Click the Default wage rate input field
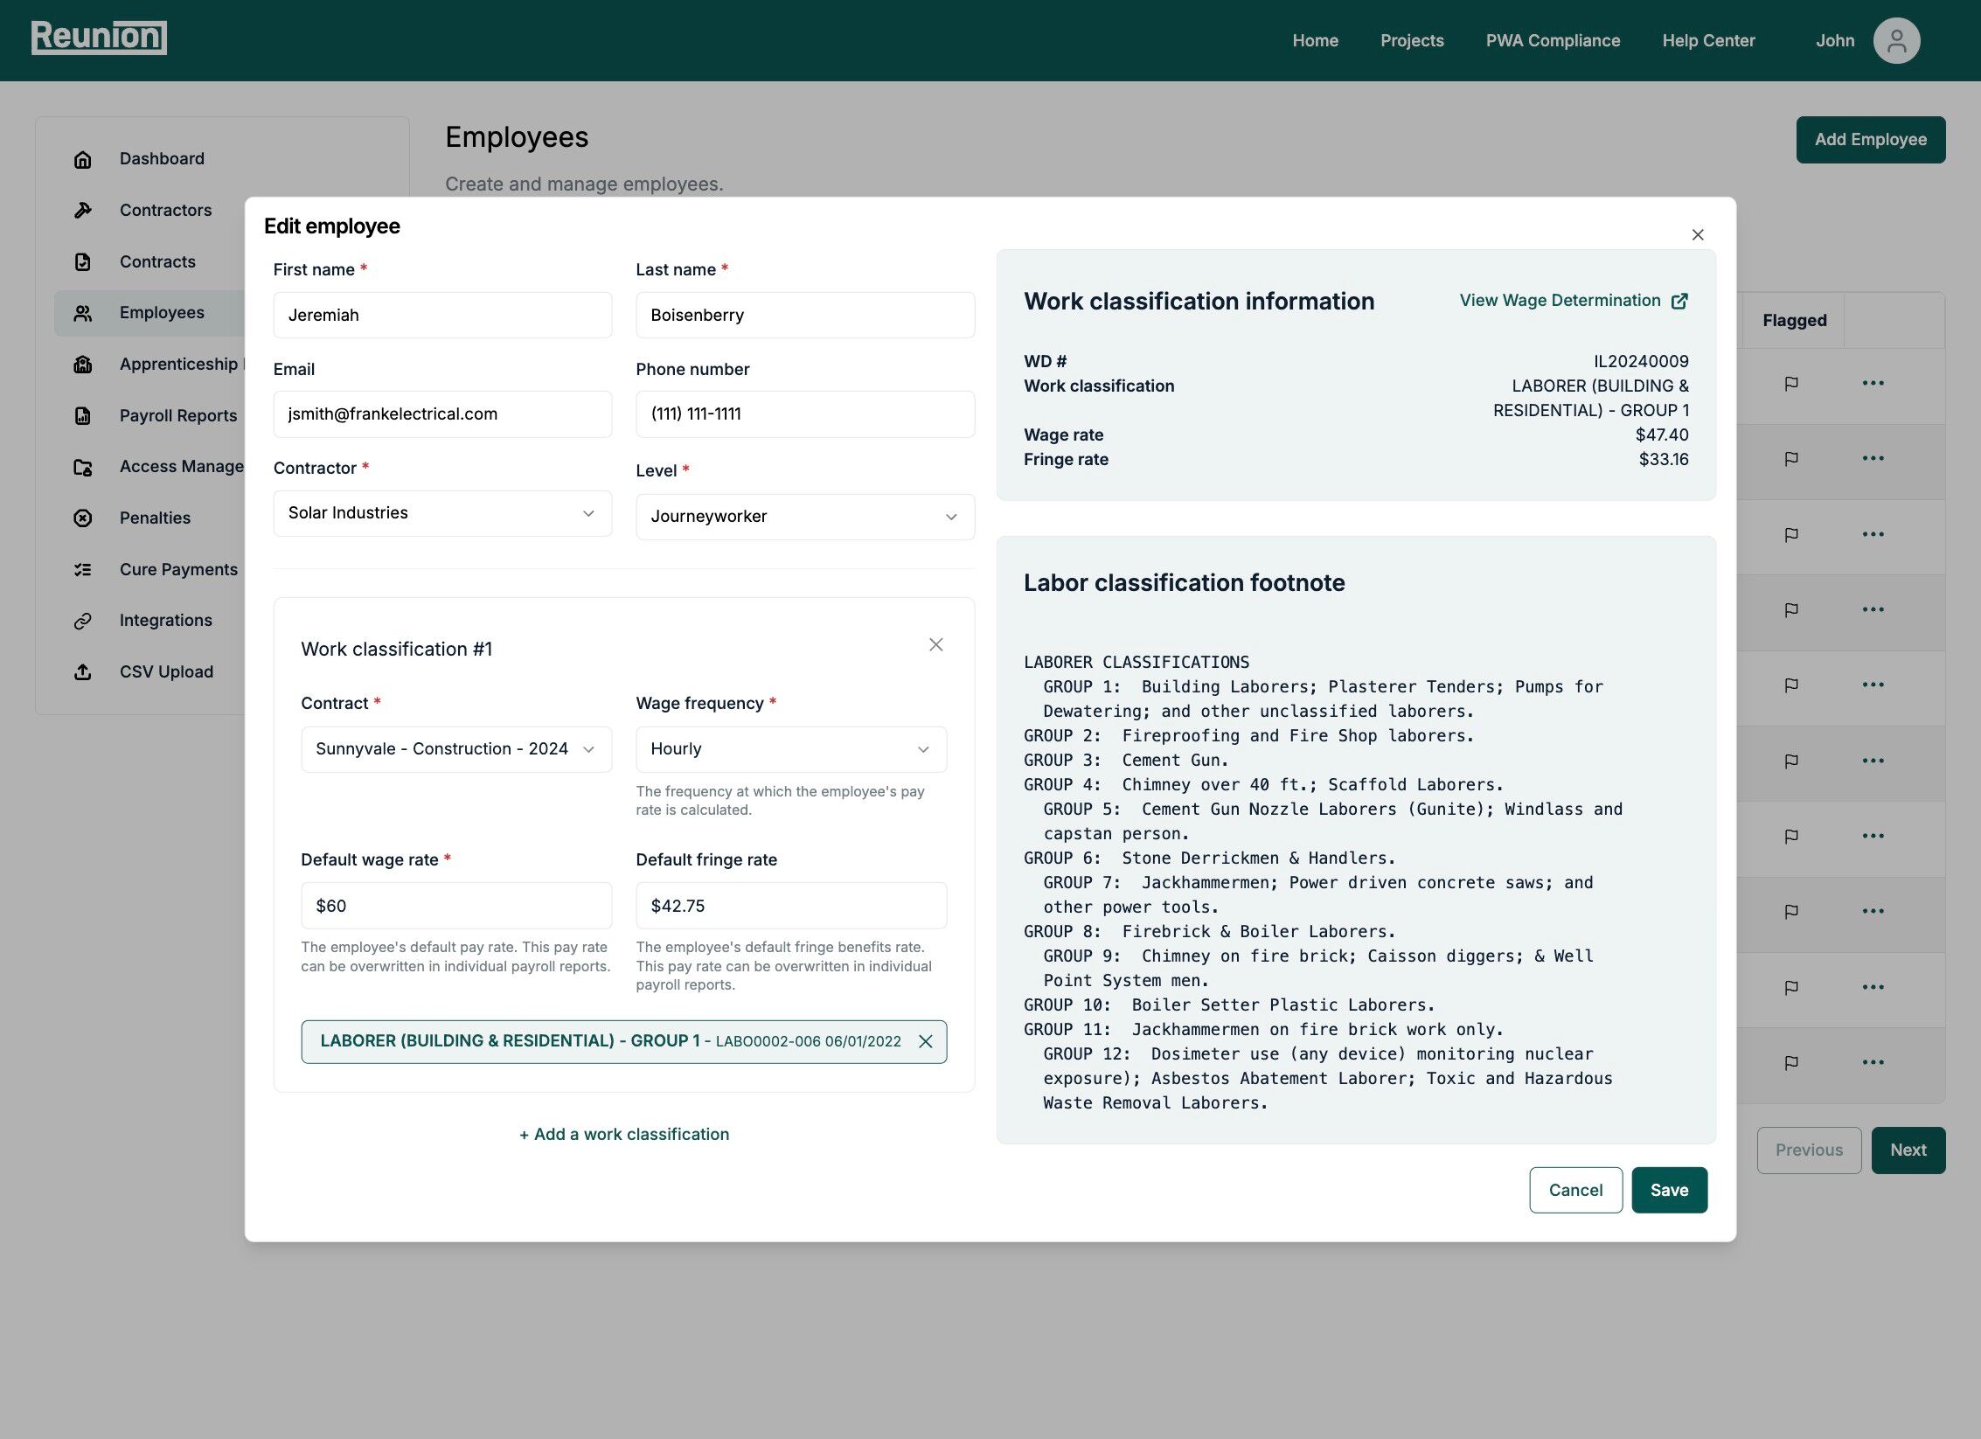 (x=455, y=906)
